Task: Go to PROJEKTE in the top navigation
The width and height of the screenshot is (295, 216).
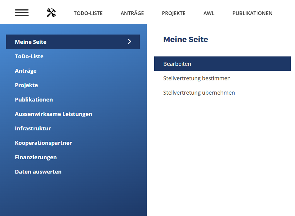Action: [x=173, y=13]
